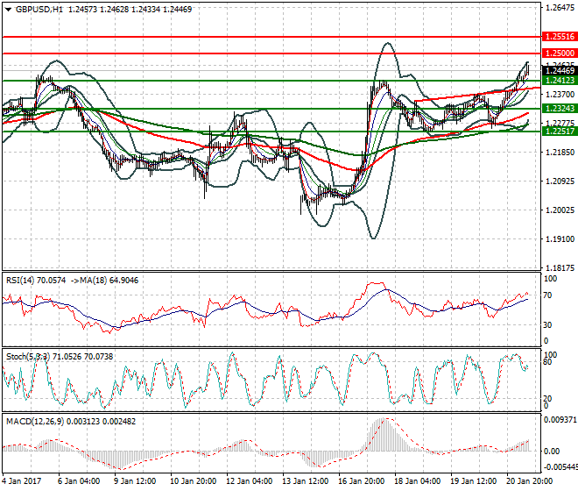
Task: Select the 1.26475 price scale value
Action: [560, 8]
